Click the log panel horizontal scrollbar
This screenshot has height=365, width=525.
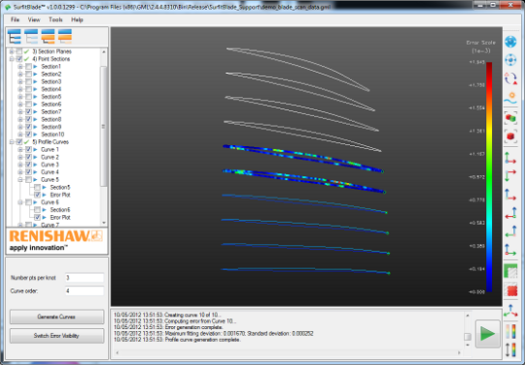tap(289, 352)
